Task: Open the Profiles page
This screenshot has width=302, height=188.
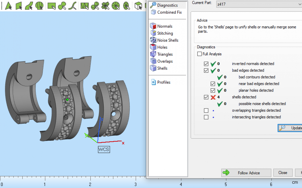Action: coord(164,82)
